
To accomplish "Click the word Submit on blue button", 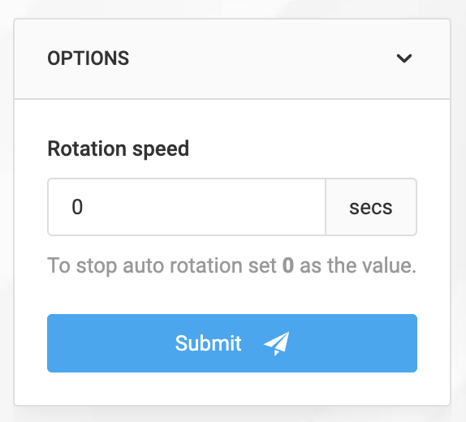I will pos(208,343).
